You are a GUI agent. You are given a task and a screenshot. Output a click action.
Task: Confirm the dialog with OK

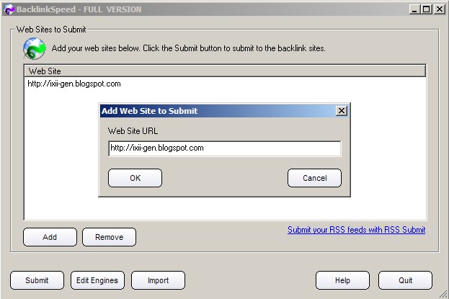(x=135, y=178)
